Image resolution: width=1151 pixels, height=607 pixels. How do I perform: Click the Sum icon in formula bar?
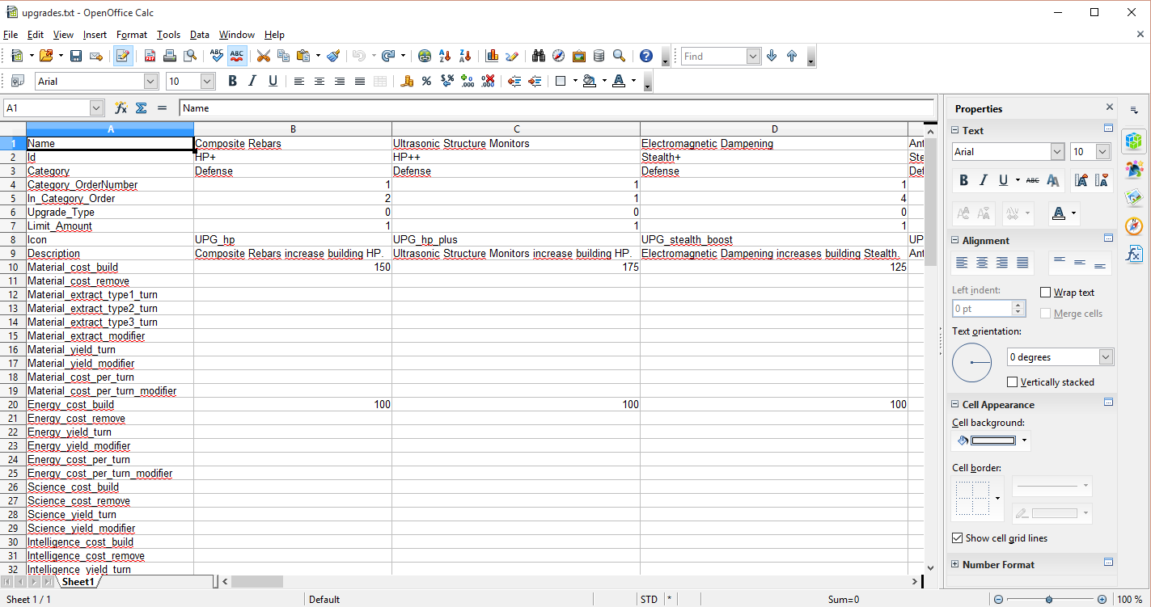pos(141,107)
